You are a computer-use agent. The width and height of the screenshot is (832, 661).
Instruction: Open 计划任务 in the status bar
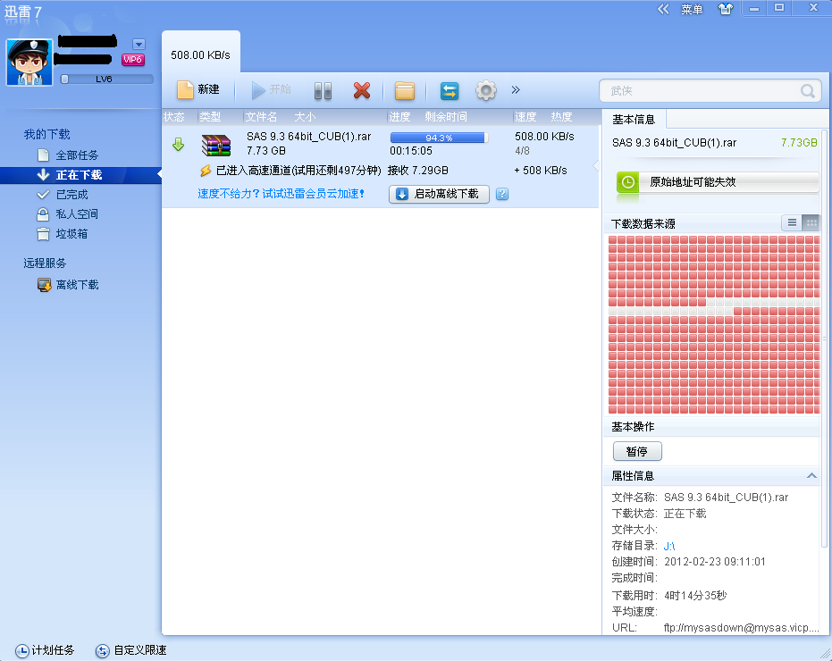[x=45, y=650]
